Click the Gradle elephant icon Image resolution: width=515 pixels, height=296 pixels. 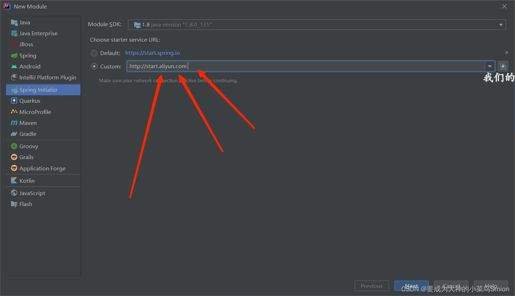click(14, 134)
